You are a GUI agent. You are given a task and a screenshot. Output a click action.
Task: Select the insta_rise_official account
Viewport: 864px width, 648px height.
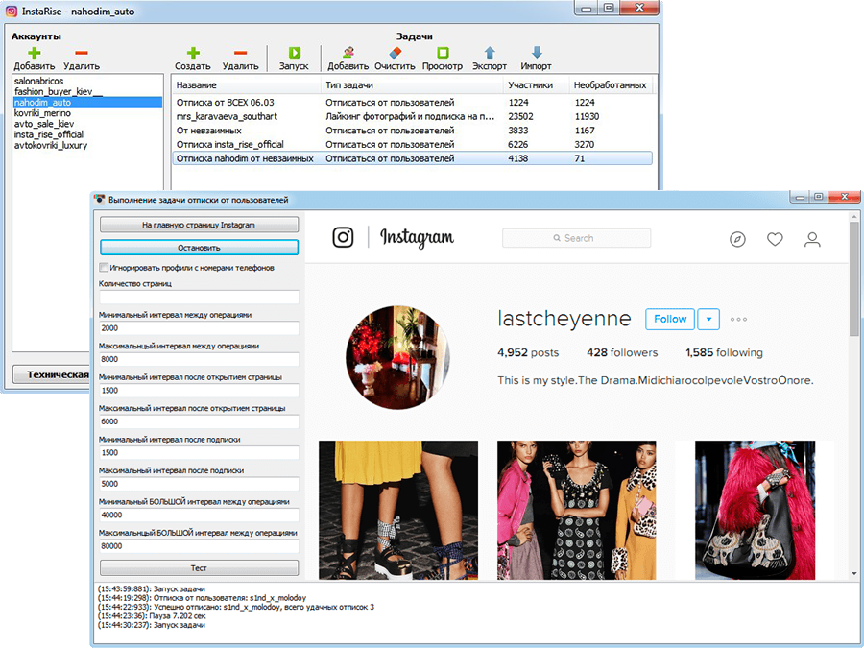coord(49,134)
